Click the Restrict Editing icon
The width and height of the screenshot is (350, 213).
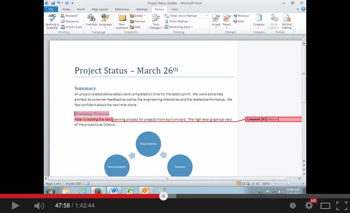287,21
